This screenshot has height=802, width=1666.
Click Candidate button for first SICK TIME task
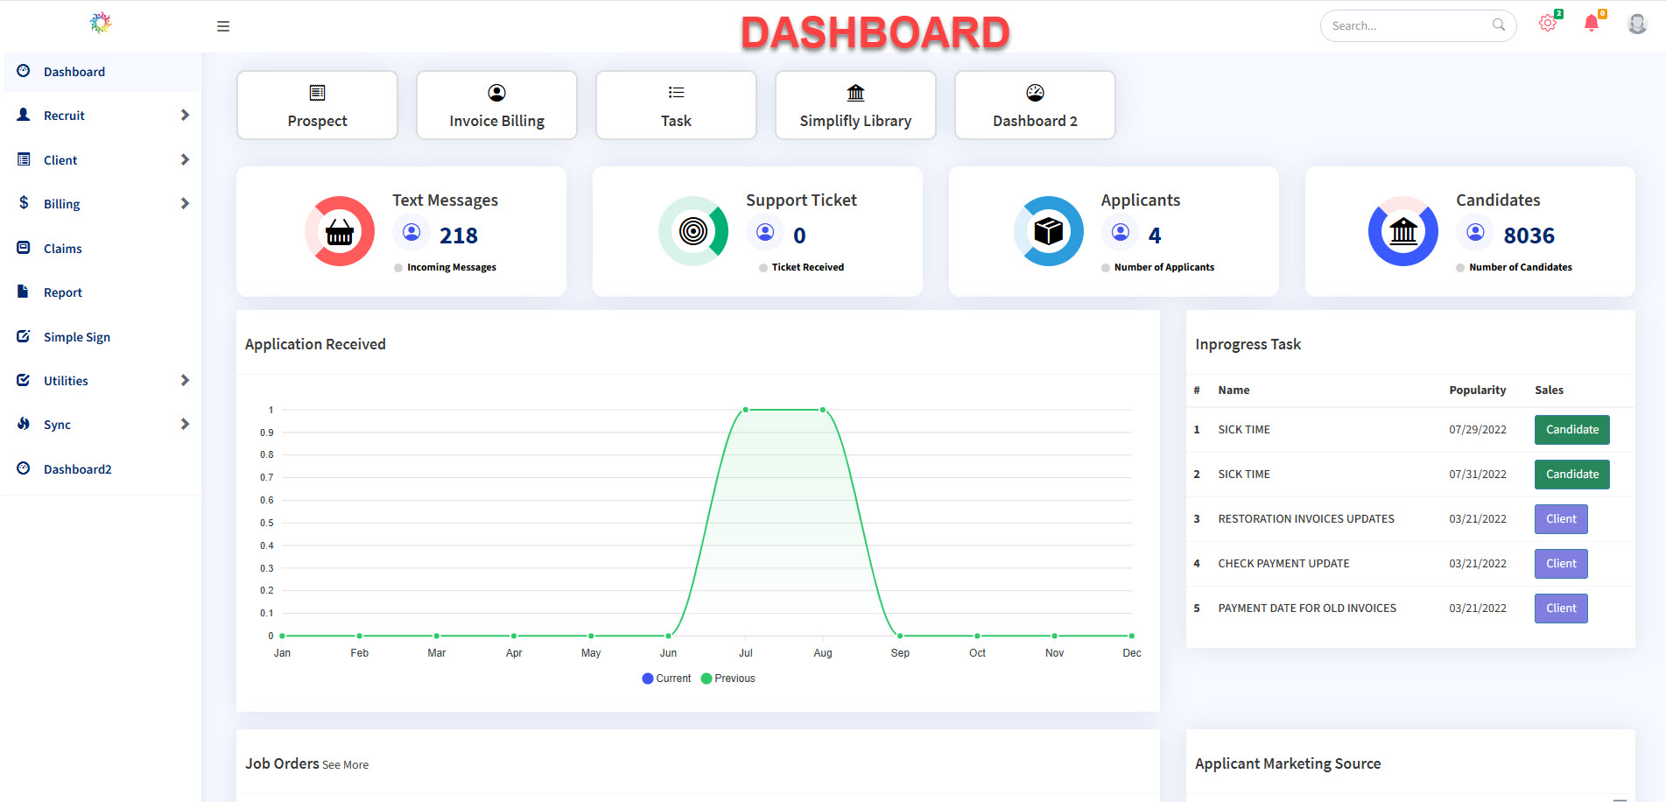(x=1571, y=430)
